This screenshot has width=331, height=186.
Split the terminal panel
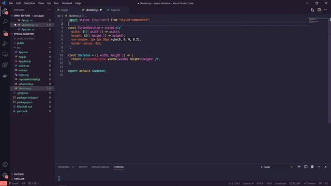[306, 167]
